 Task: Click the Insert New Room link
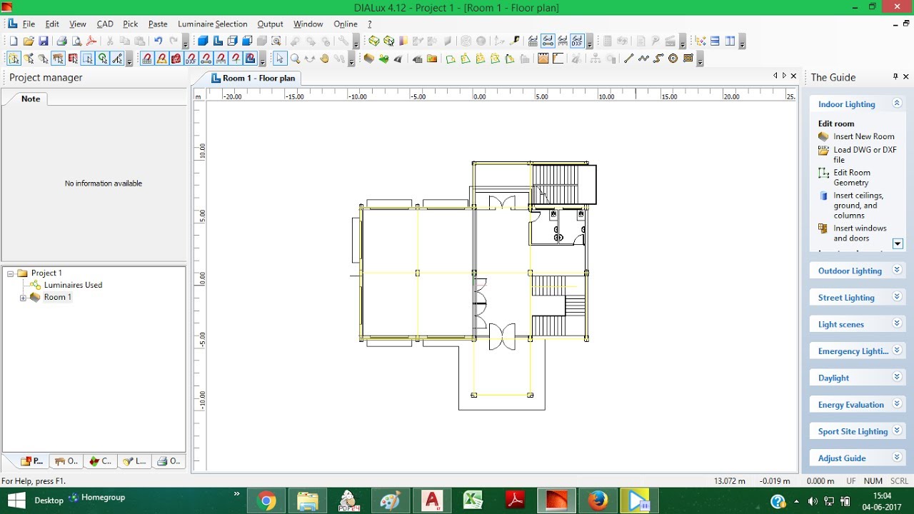click(864, 136)
